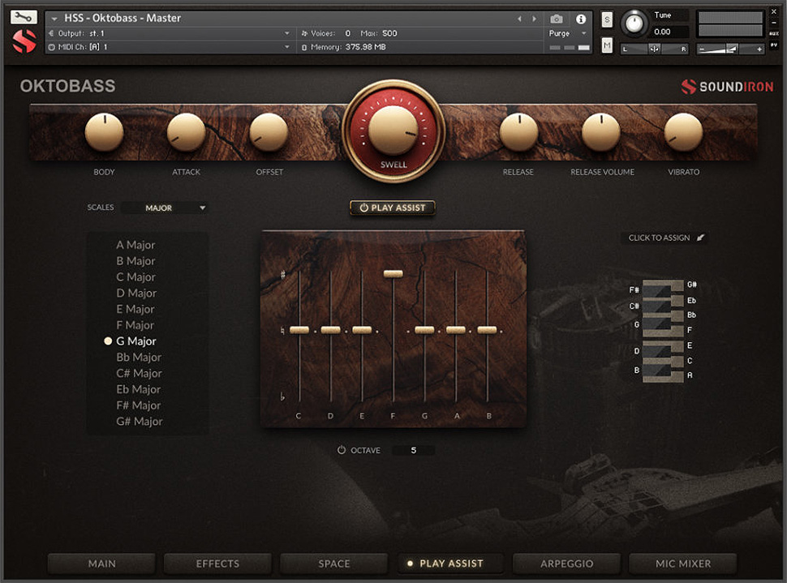Click the Release Volume knob
This screenshot has width=787, height=583.
[x=601, y=132]
